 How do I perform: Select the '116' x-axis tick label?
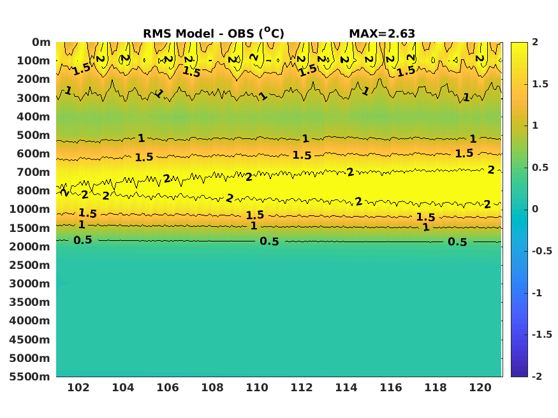pyautogui.click(x=391, y=387)
